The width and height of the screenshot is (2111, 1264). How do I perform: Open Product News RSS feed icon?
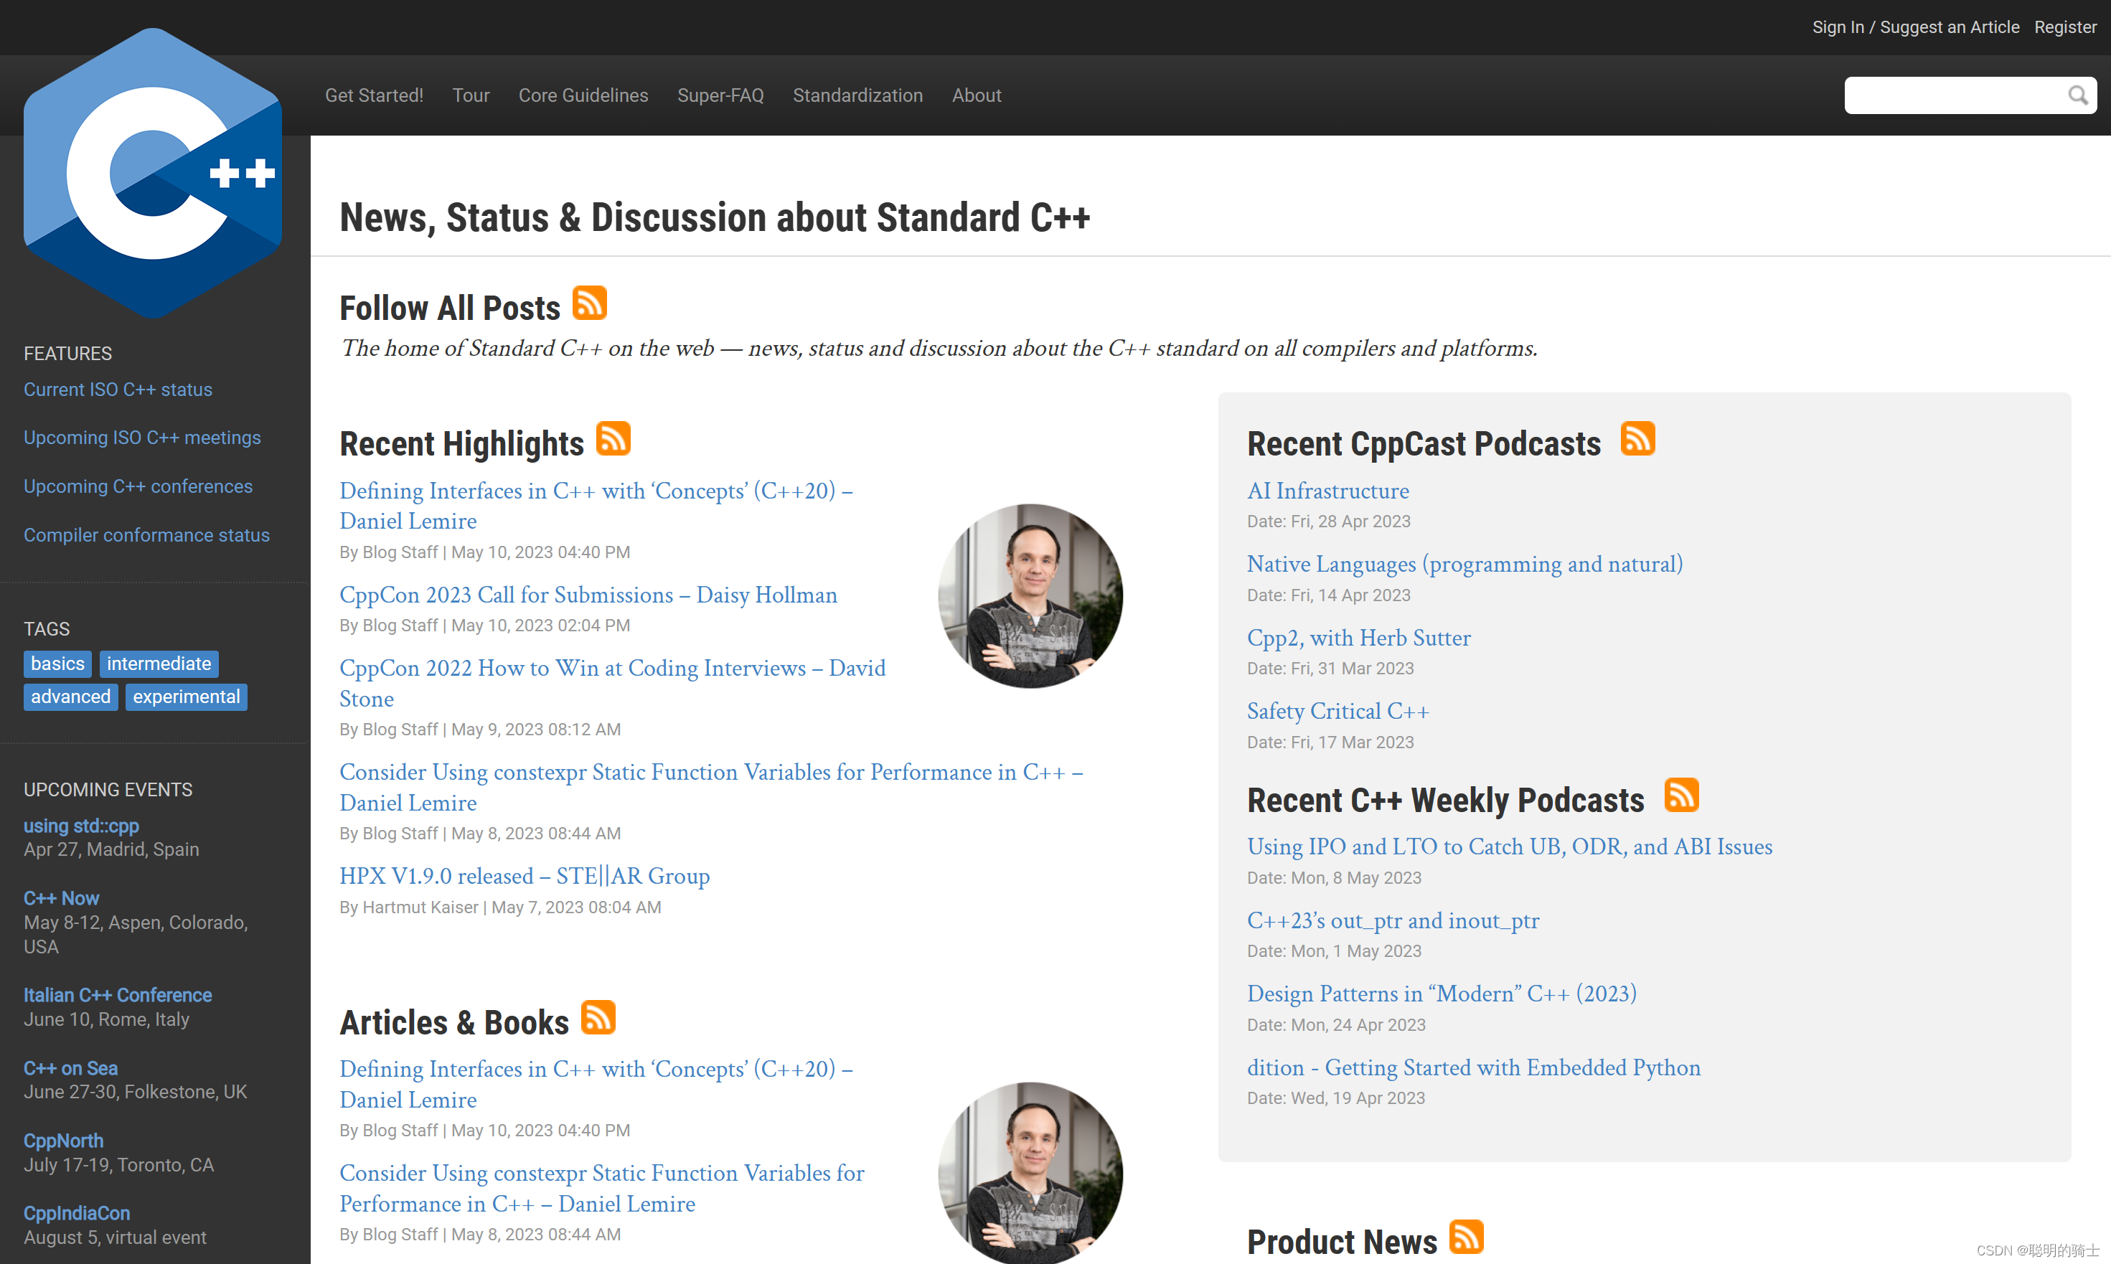[x=1465, y=1237]
